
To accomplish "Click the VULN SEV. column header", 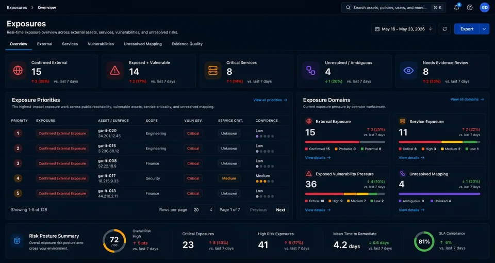I will 193,121.
